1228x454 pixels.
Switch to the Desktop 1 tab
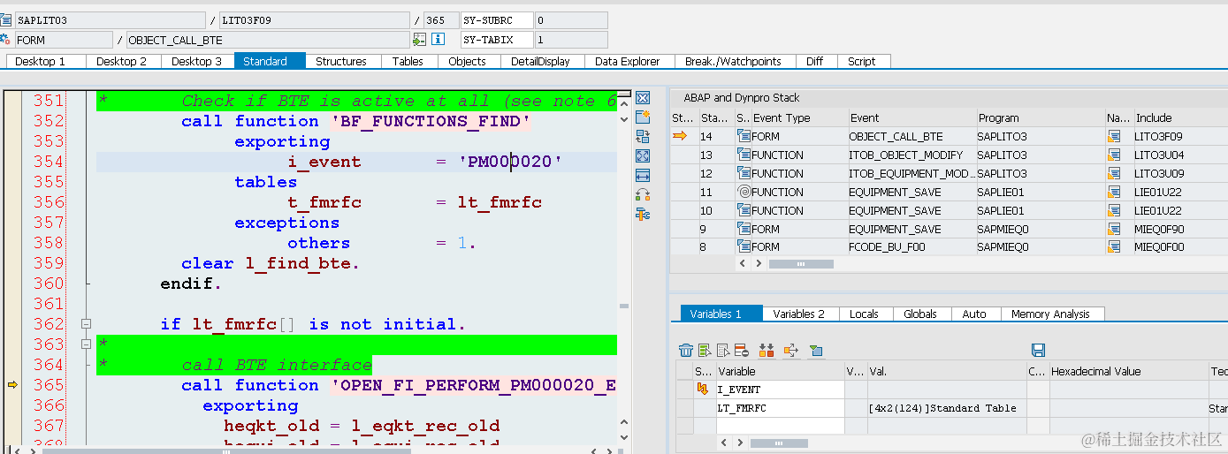pyautogui.click(x=46, y=61)
